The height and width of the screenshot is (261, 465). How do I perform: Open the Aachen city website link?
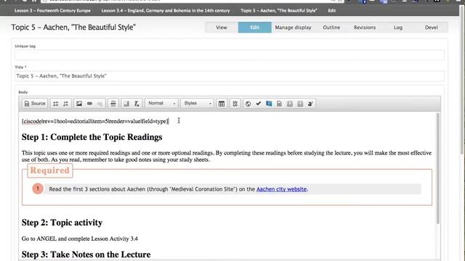pyautogui.click(x=281, y=189)
